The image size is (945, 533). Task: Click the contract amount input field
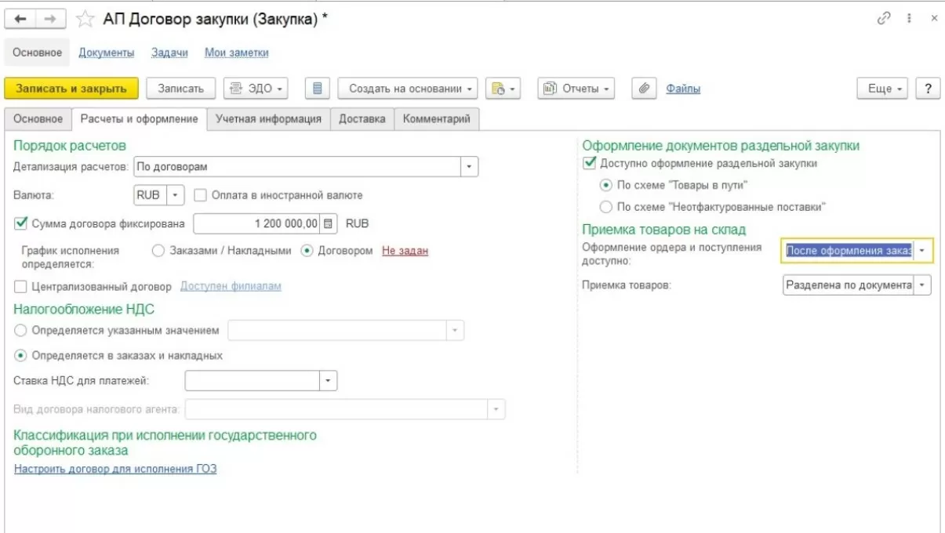click(256, 223)
